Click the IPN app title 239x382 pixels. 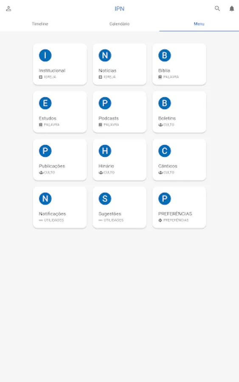[119, 9]
